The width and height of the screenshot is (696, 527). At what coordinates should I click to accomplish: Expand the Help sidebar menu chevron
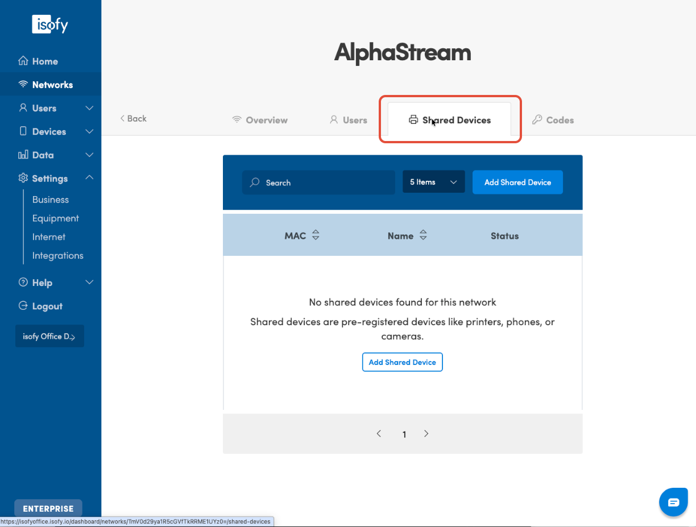[89, 283]
